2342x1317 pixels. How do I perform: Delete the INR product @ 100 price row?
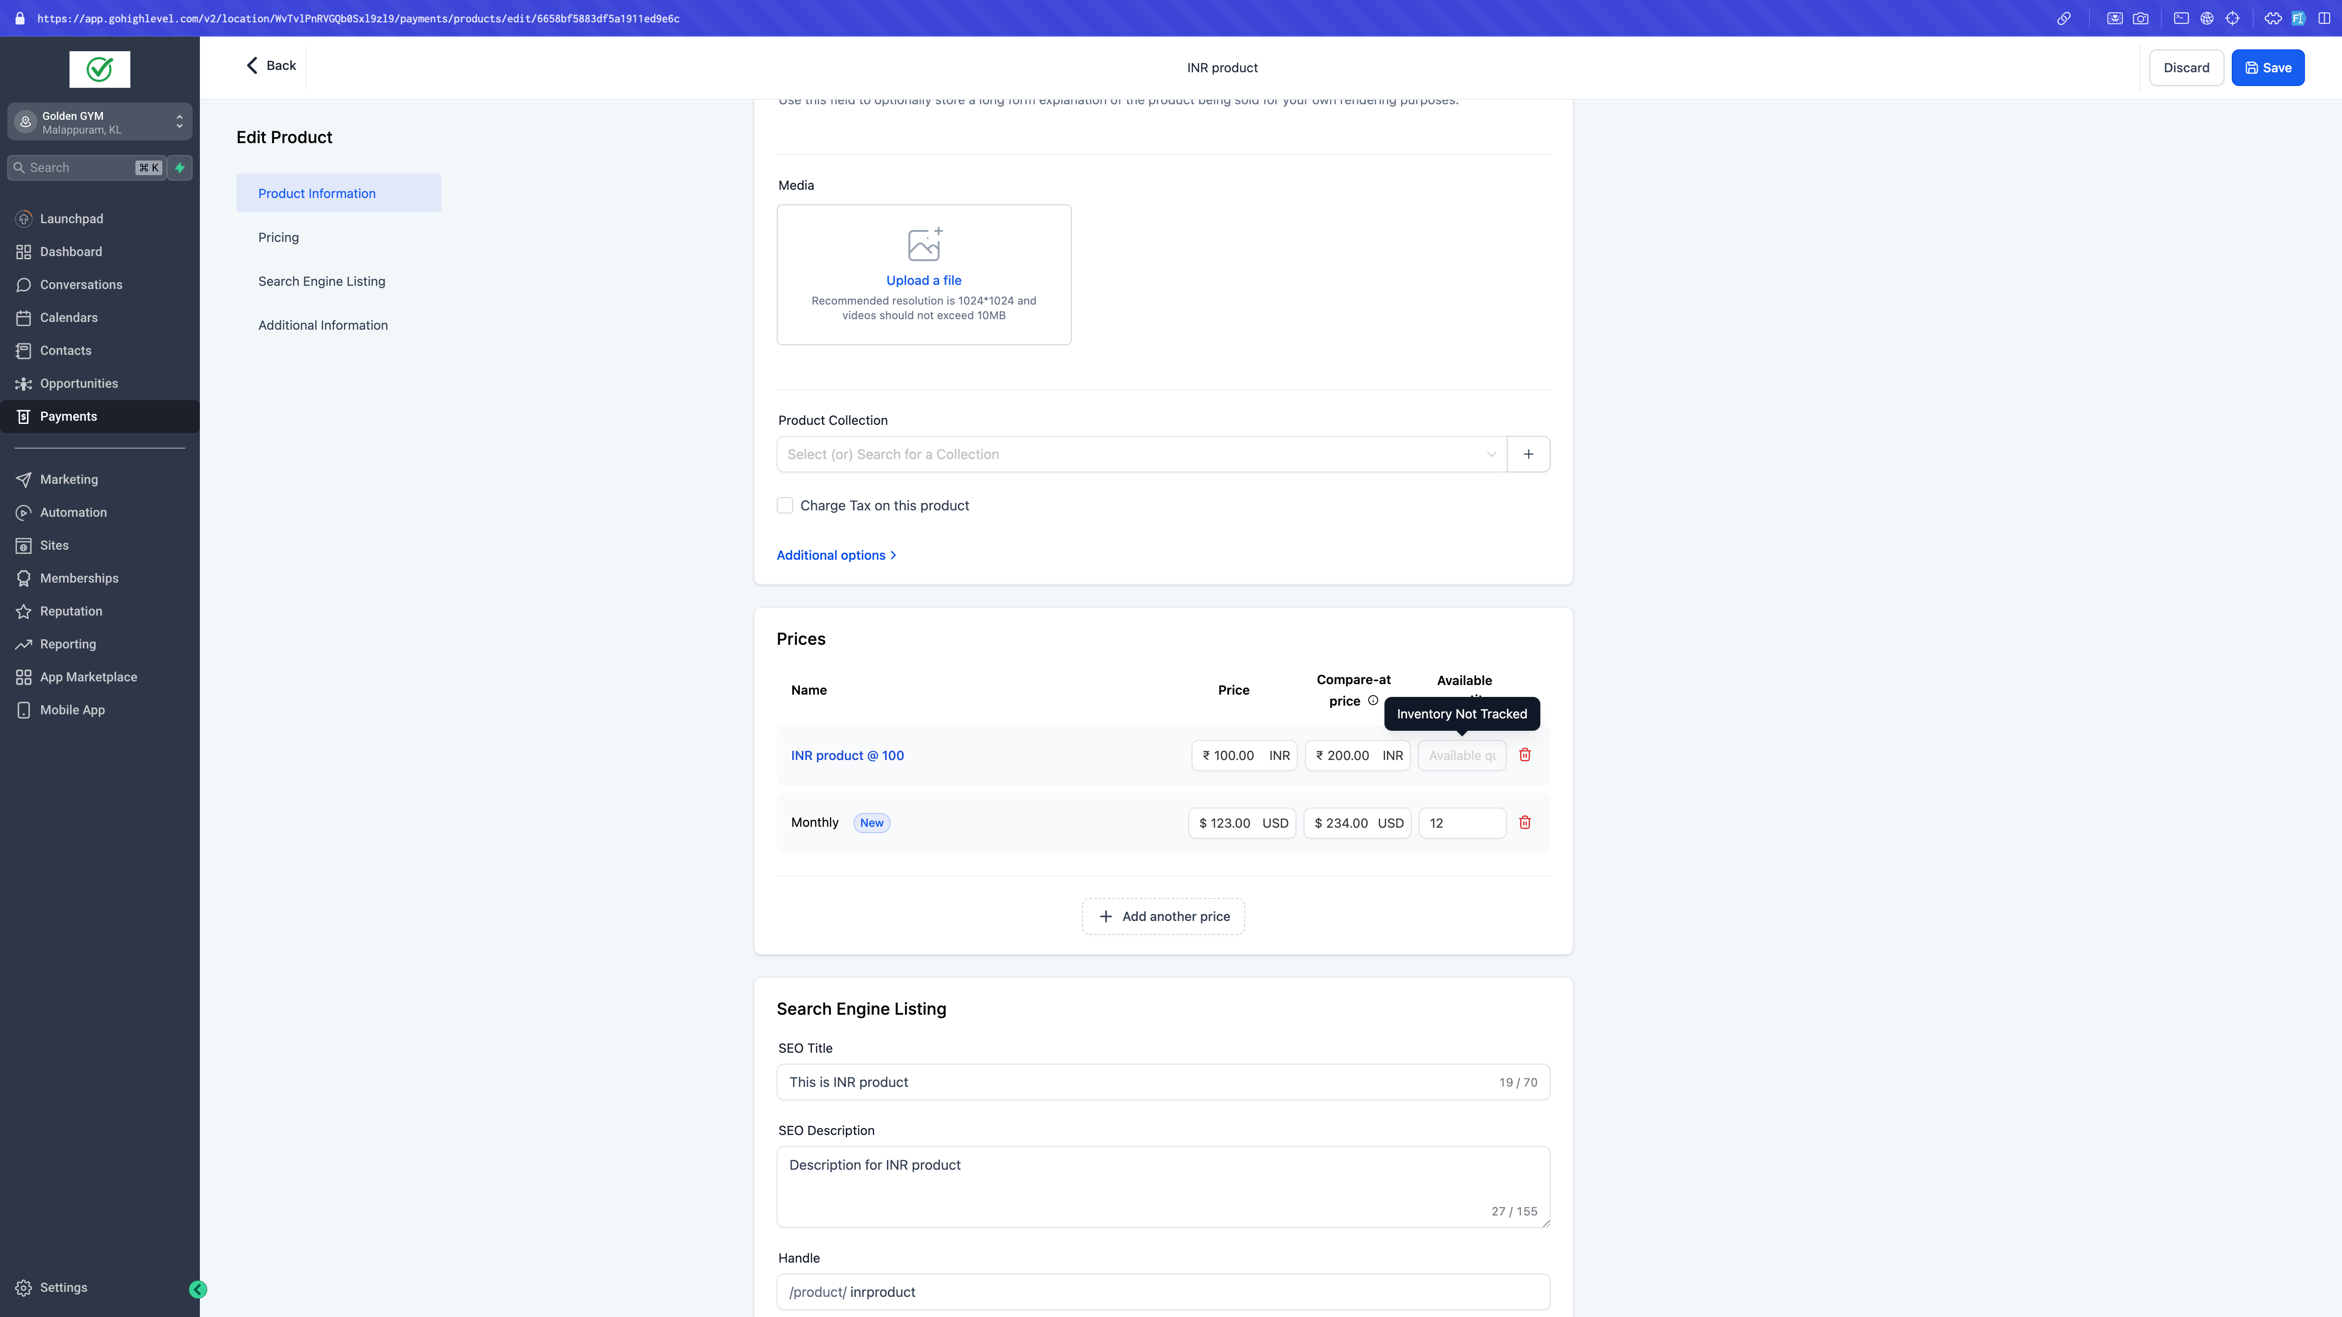click(1525, 755)
